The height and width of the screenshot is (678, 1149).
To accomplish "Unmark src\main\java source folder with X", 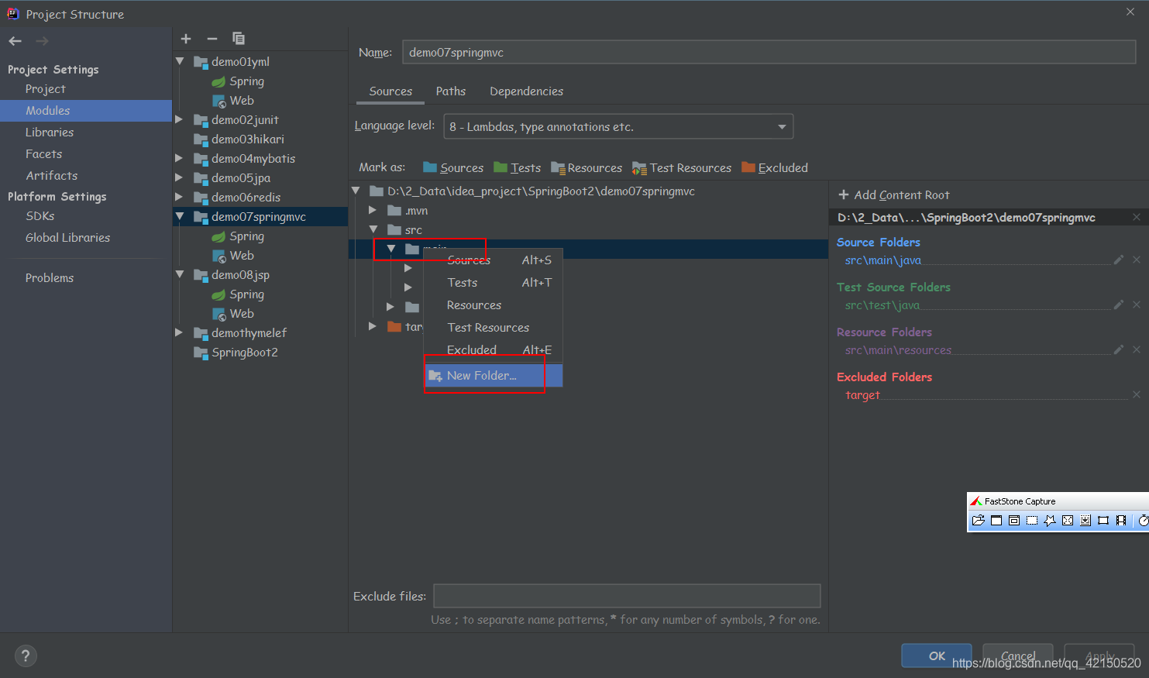I will 1137,260.
